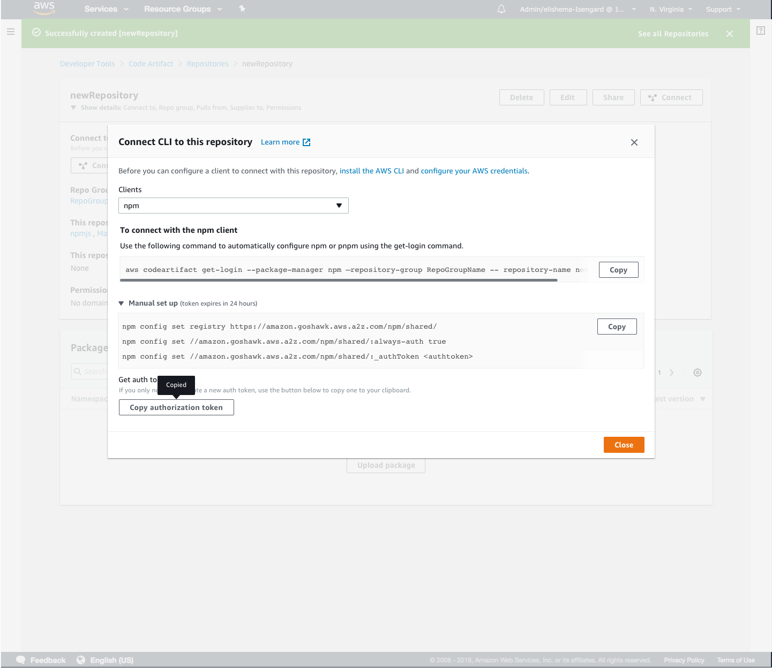Select the always-auth true config line

coord(284,341)
